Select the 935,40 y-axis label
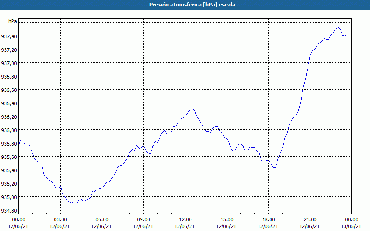Image resolution: width=370 pixels, height=231 pixels. pos(8,170)
